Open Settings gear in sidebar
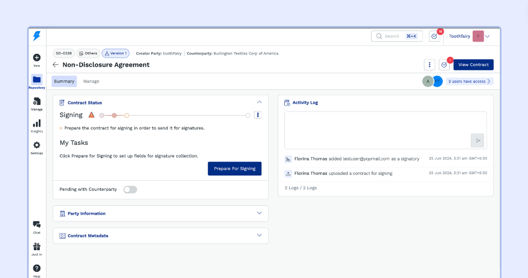This screenshot has height=278, width=528. pos(37,145)
